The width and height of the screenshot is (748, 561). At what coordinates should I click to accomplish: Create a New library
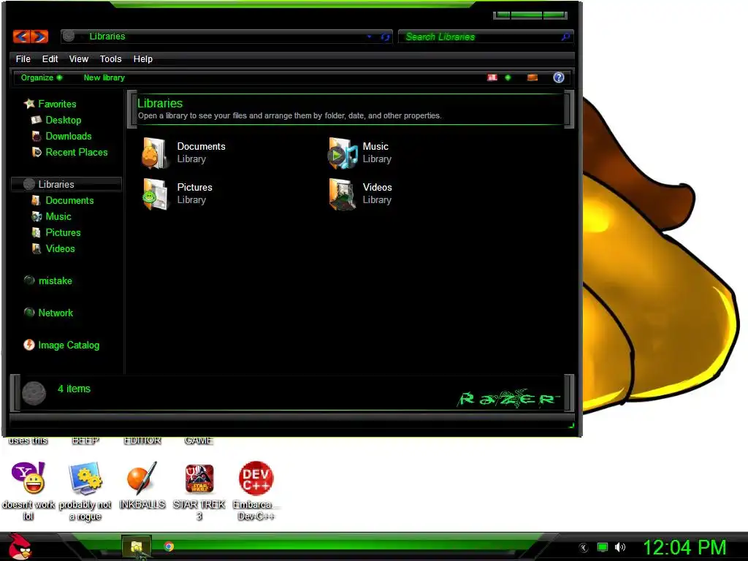104,77
